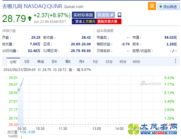This screenshot has height=139, width=181.
Task: Click the 9.42% percent axis label
Action: click(x=169, y=78)
